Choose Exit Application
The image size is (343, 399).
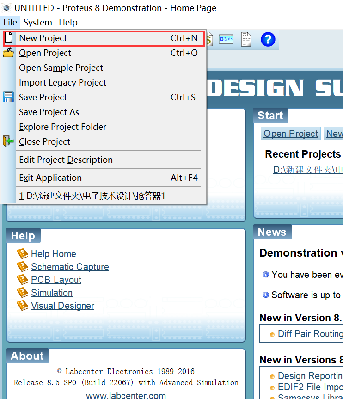click(x=104, y=178)
